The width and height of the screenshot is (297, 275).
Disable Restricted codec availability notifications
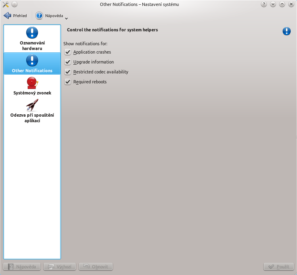click(x=68, y=72)
